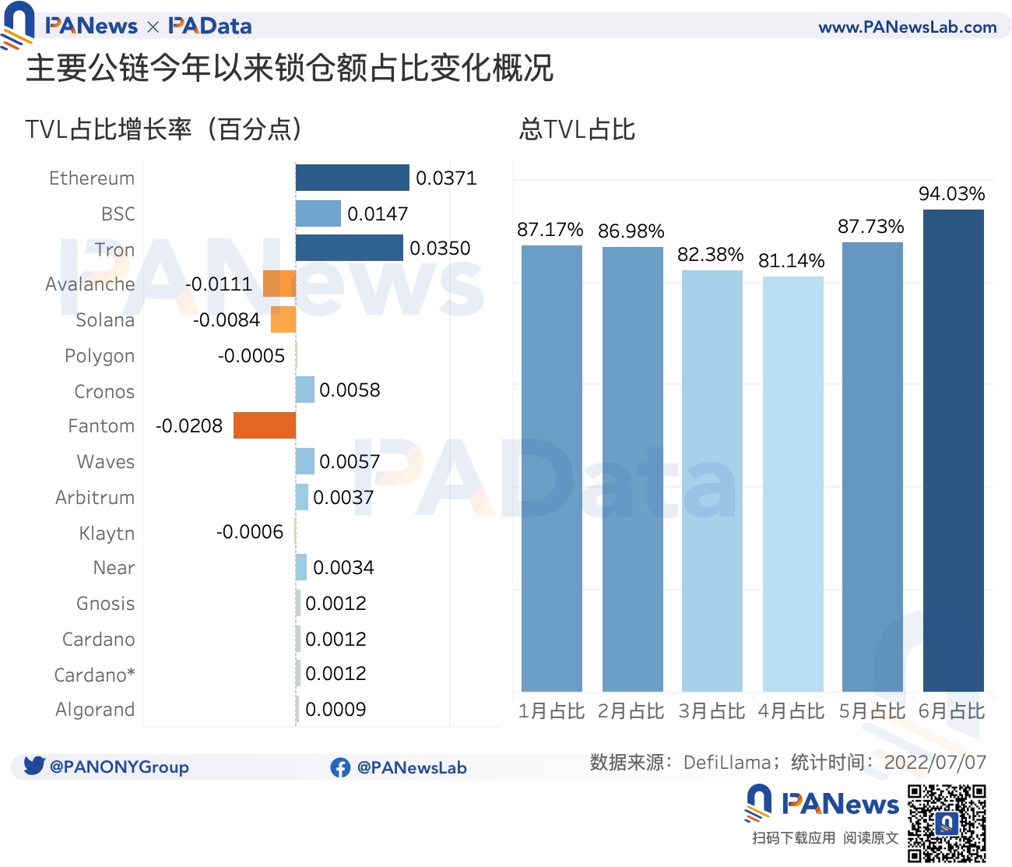Expand the Tron row label
Screen dimensions: 1012x867
(x=114, y=249)
